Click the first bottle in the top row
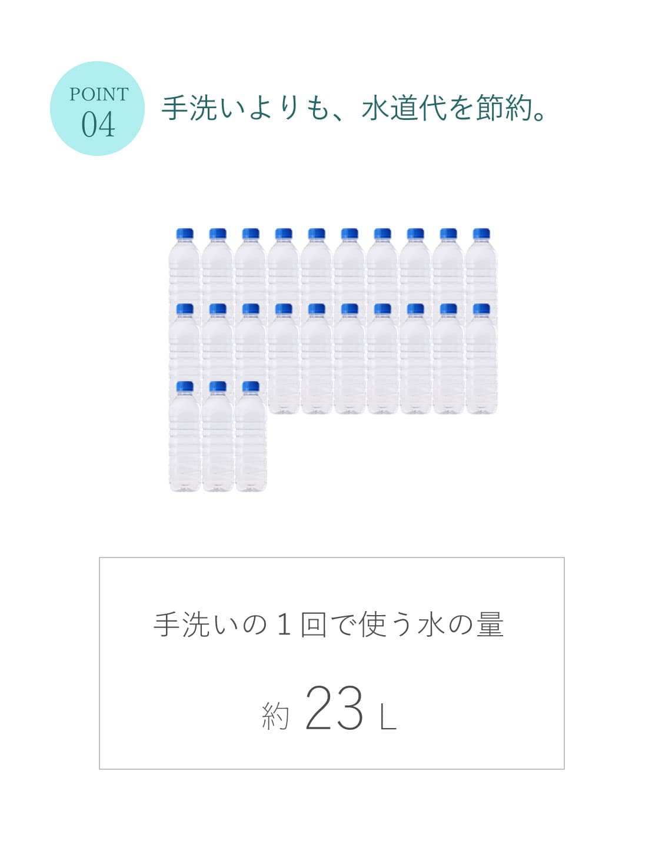This screenshot has height=868, width=662. 185,266
